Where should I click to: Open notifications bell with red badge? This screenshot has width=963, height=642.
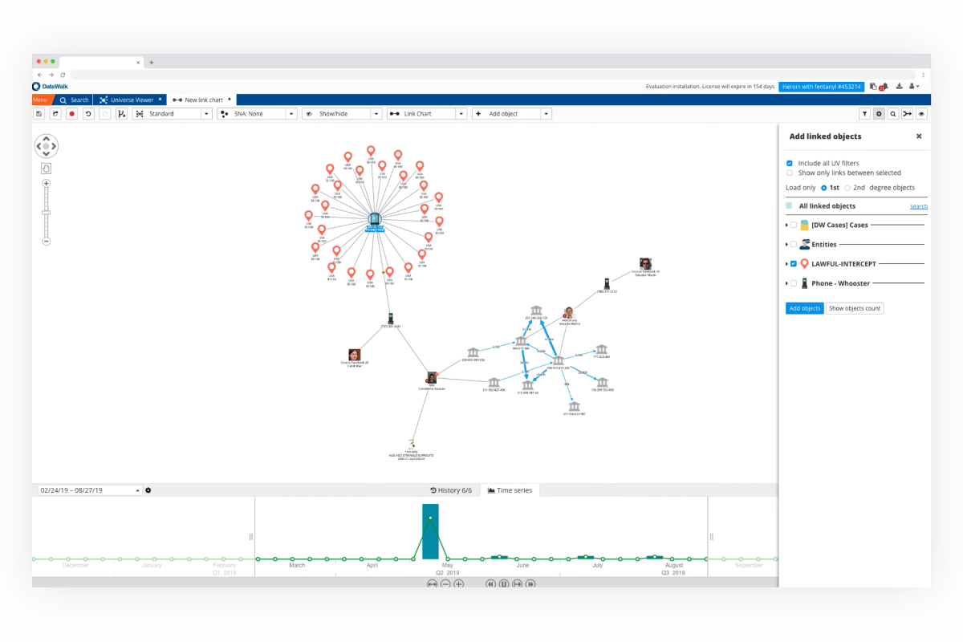pos(884,86)
